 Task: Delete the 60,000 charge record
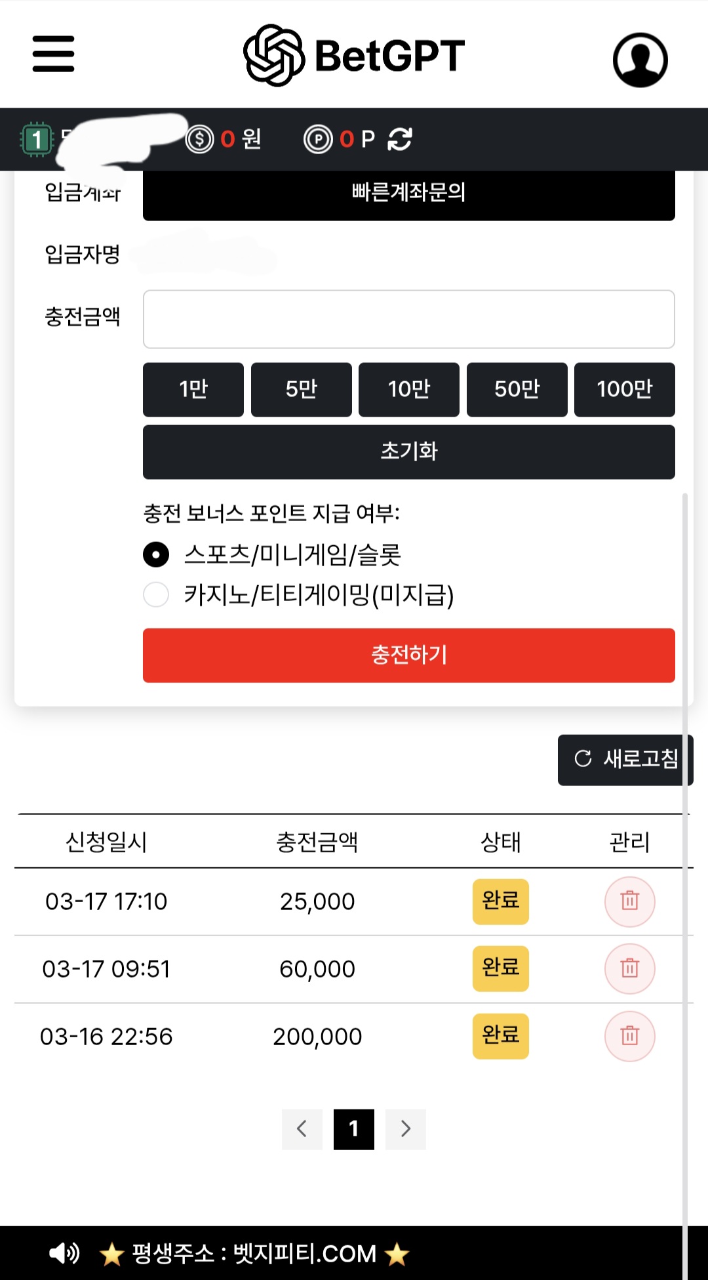tap(629, 969)
